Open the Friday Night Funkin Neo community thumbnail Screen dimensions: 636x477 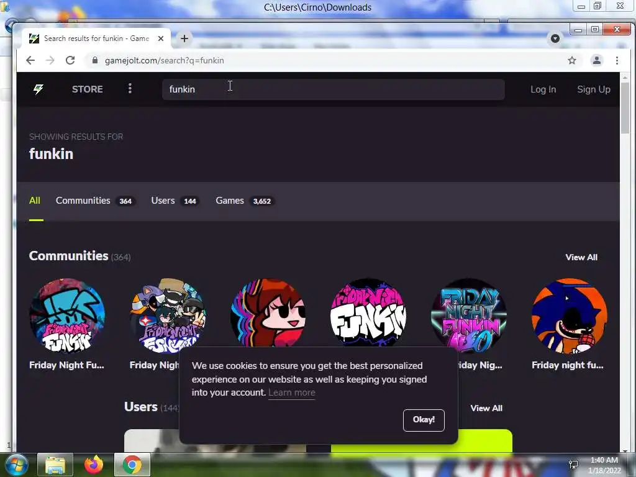coord(469,316)
